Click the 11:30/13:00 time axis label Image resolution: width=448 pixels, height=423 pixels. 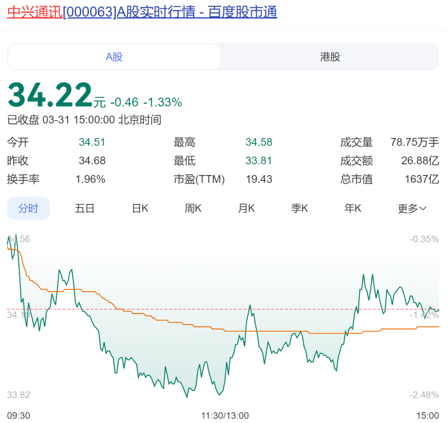[x=225, y=416]
